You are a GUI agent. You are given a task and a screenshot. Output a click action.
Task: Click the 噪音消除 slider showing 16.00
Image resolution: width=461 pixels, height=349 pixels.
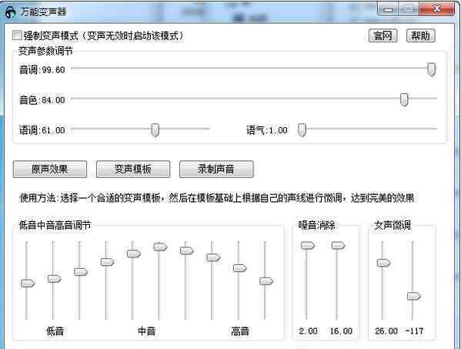coord(338,246)
